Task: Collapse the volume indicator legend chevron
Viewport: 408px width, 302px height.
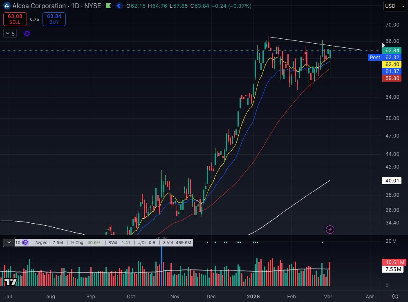Action: 9,242
